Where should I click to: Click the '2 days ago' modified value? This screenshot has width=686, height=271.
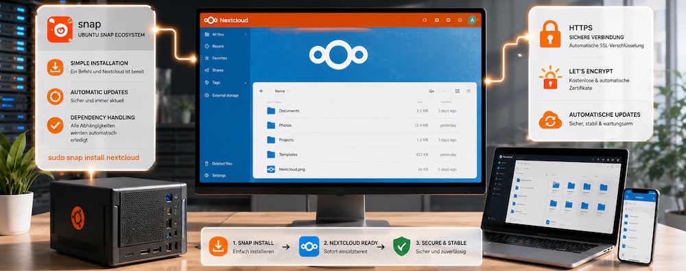447,110
